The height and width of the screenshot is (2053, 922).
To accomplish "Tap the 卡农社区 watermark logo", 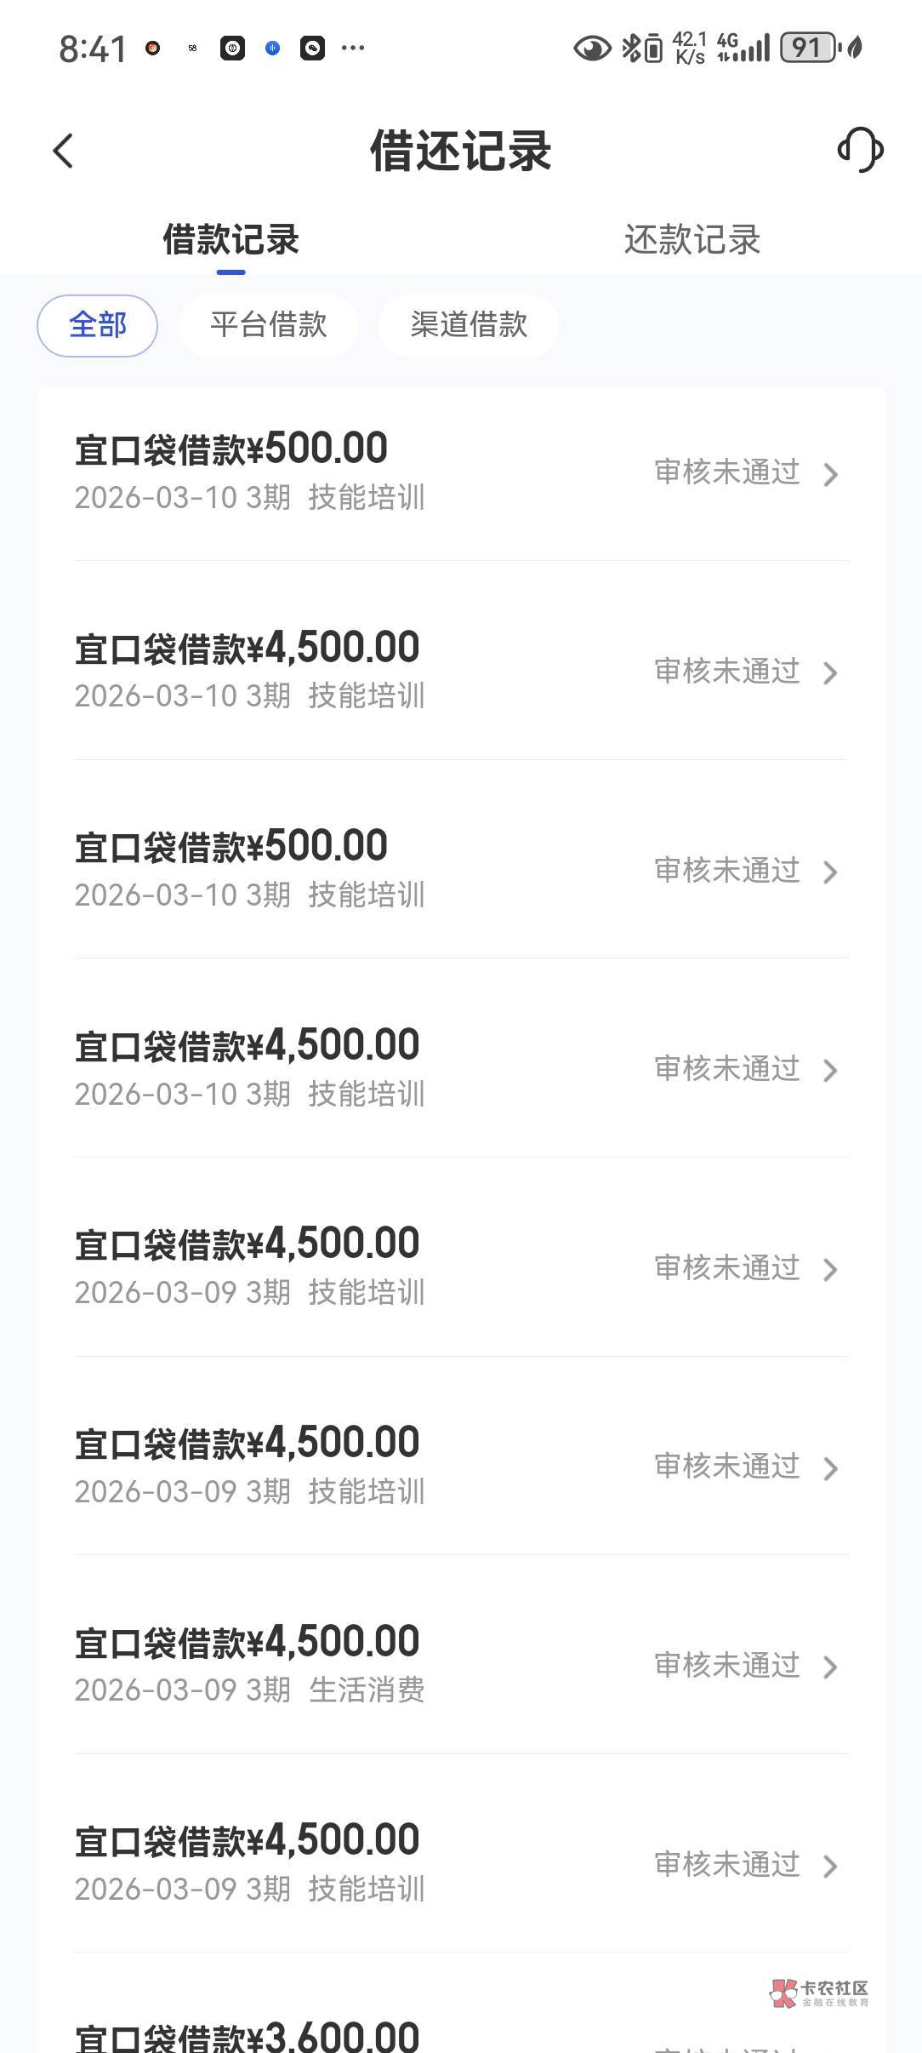I will pos(819,1992).
